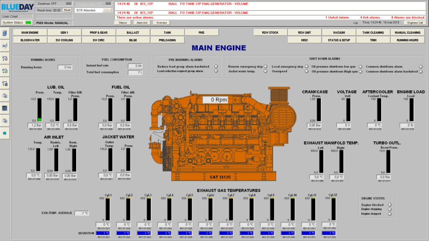Open the SW COOLING page

pos(64,40)
